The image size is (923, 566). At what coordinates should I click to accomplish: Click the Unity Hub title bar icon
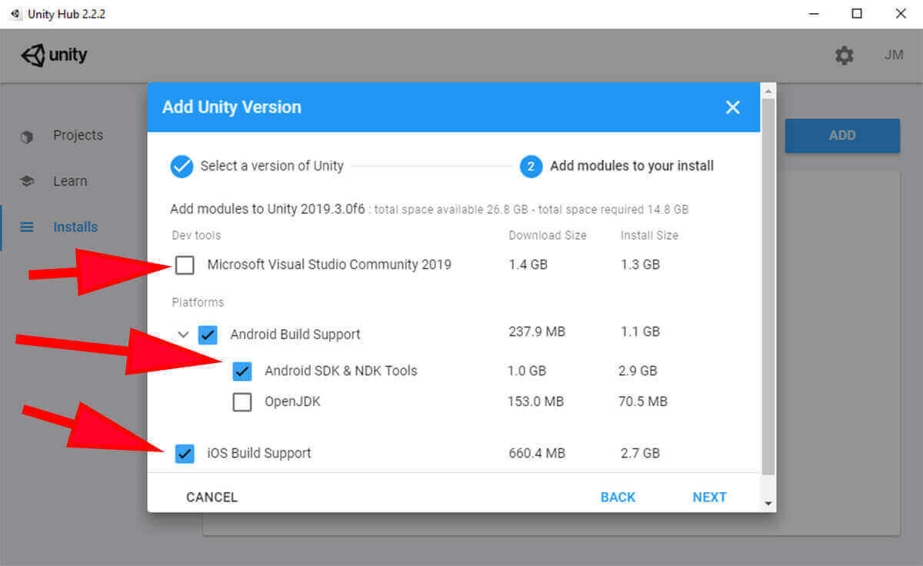15,14
